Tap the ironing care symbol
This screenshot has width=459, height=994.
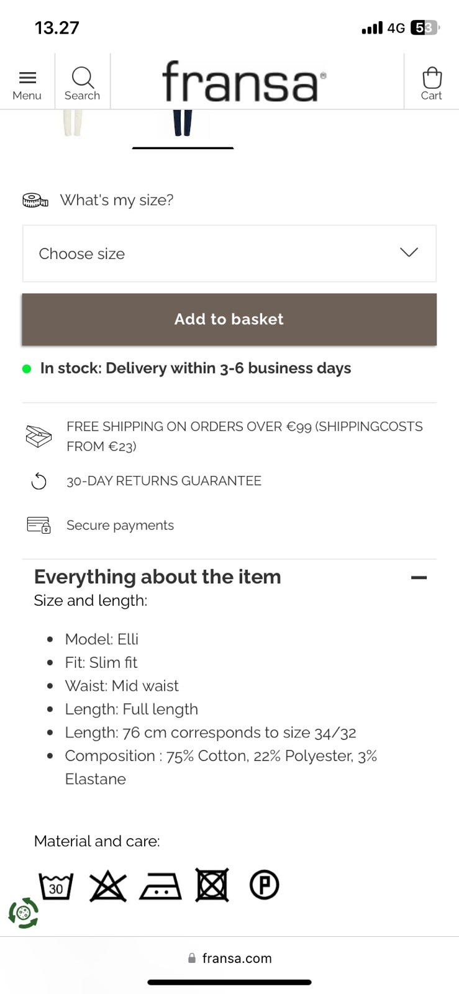tap(160, 887)
